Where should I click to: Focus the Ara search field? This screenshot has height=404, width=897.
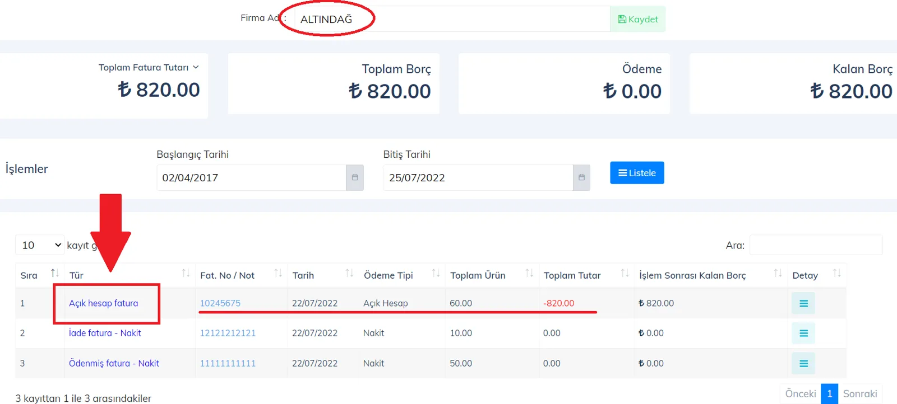(x=816, y=245)
